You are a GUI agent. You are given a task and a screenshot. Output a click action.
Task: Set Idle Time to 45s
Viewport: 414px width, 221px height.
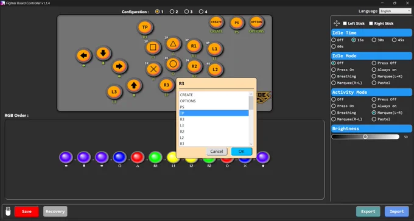[394, 40]
